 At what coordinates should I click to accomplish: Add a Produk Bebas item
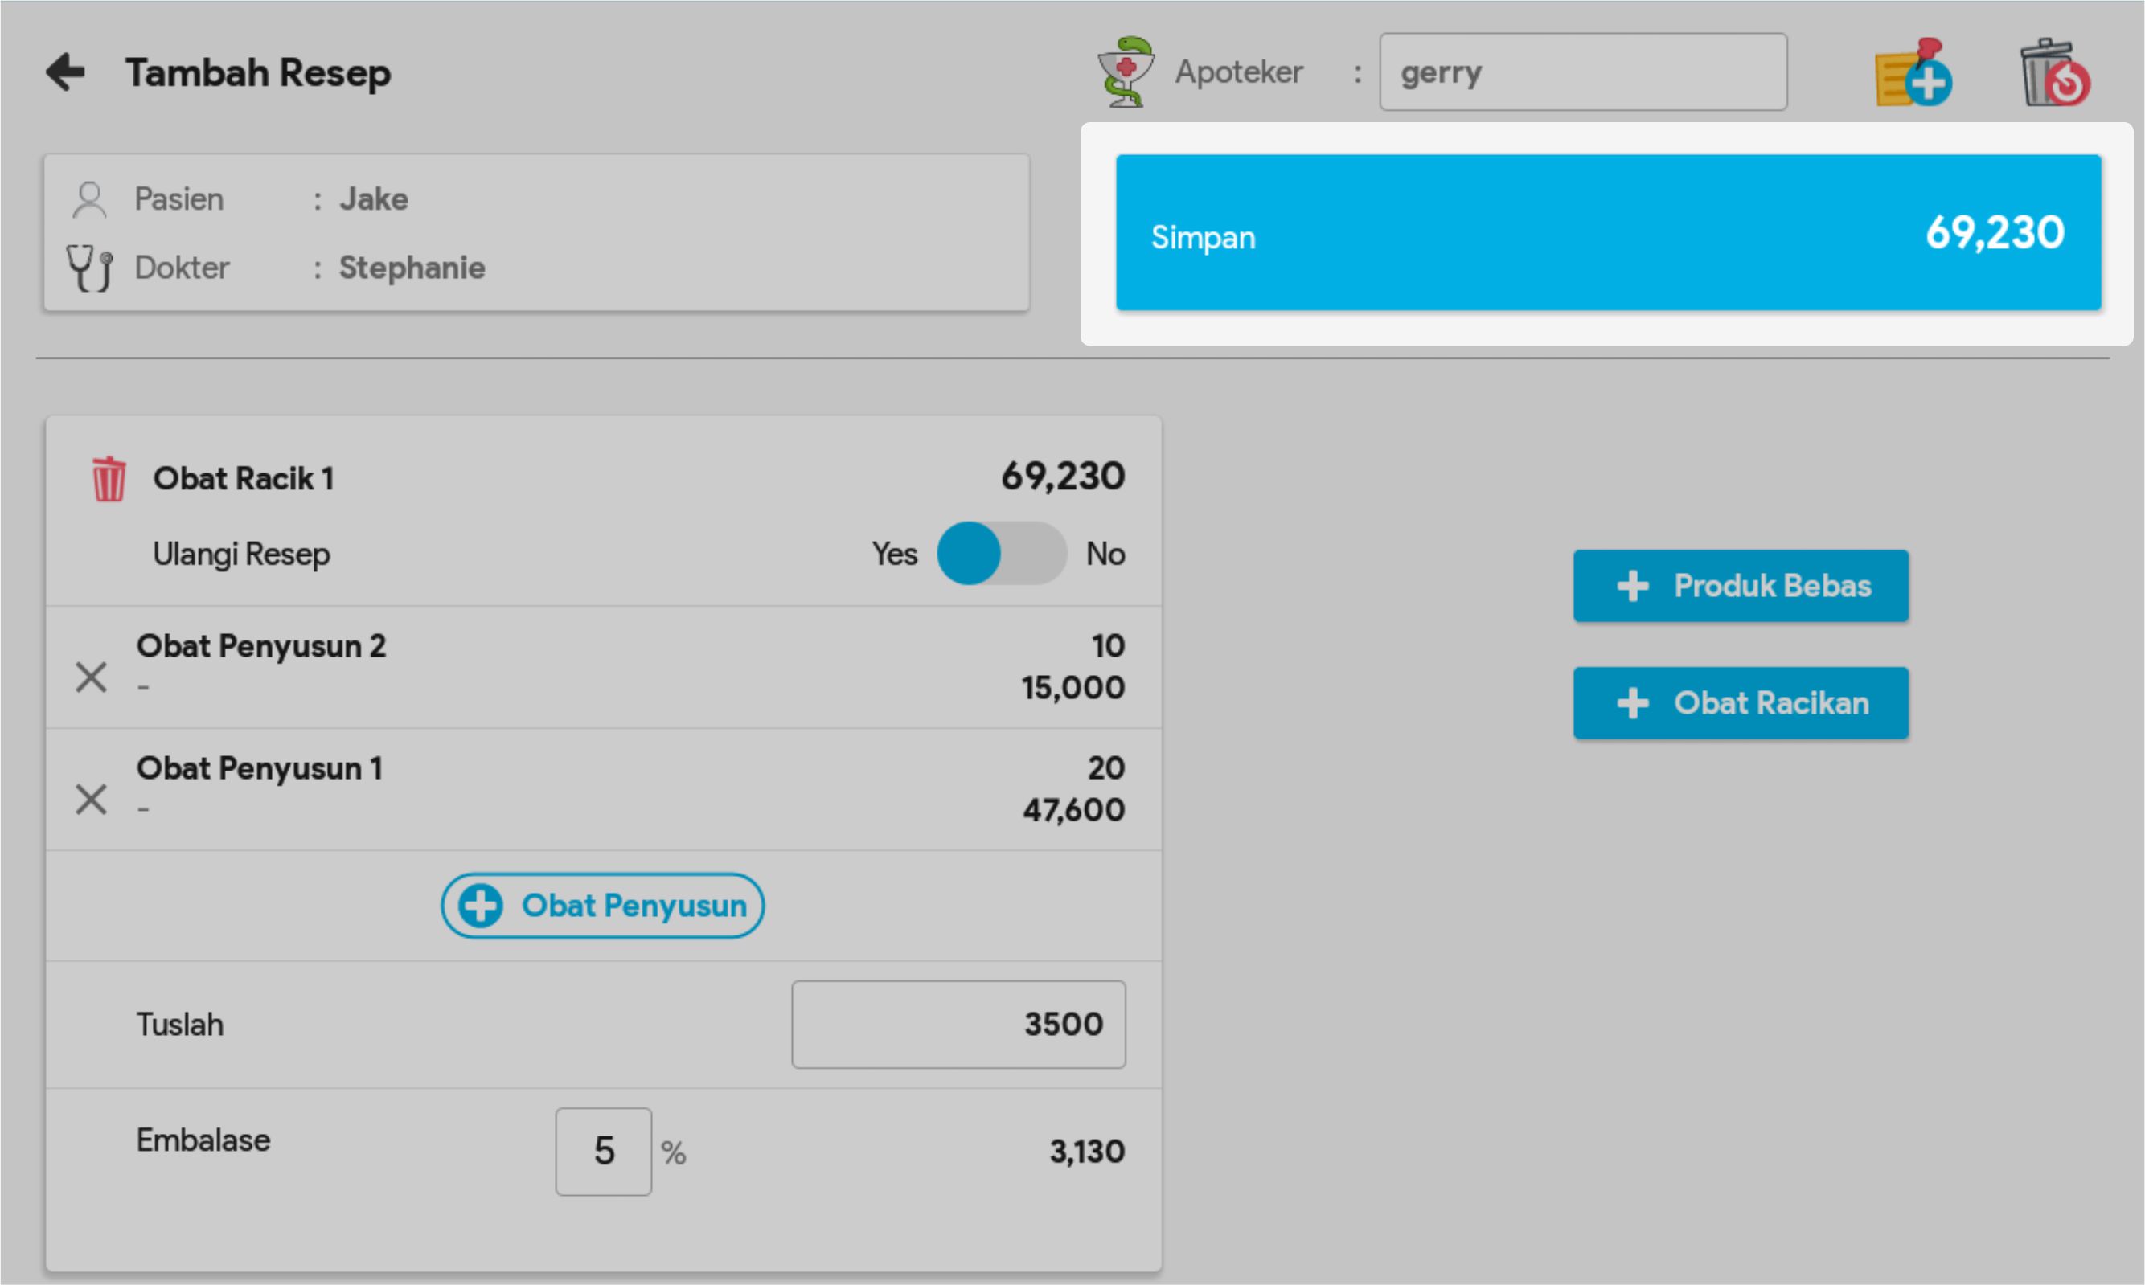1741,586
